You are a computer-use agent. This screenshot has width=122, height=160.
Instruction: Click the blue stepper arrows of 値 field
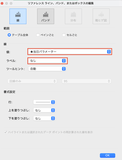click(x=109, y=52)
